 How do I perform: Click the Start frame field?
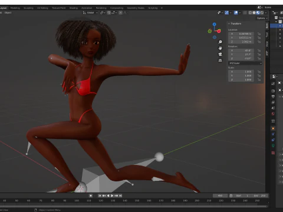coord(243,196)
